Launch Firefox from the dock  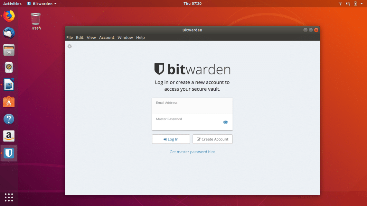tap(9, 16)
